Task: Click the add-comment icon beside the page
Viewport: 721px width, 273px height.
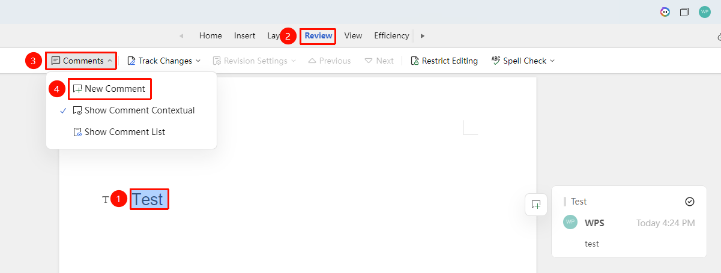Action: pos(536,204)
